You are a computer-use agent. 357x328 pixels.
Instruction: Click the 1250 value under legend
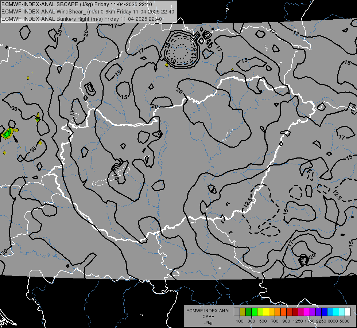298,321
